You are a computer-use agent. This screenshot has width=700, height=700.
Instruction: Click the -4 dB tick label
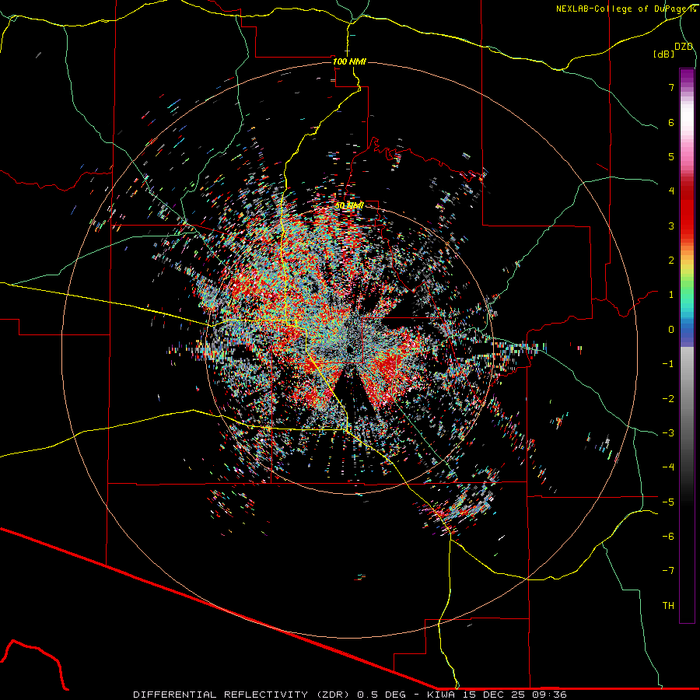coord(668,467)
